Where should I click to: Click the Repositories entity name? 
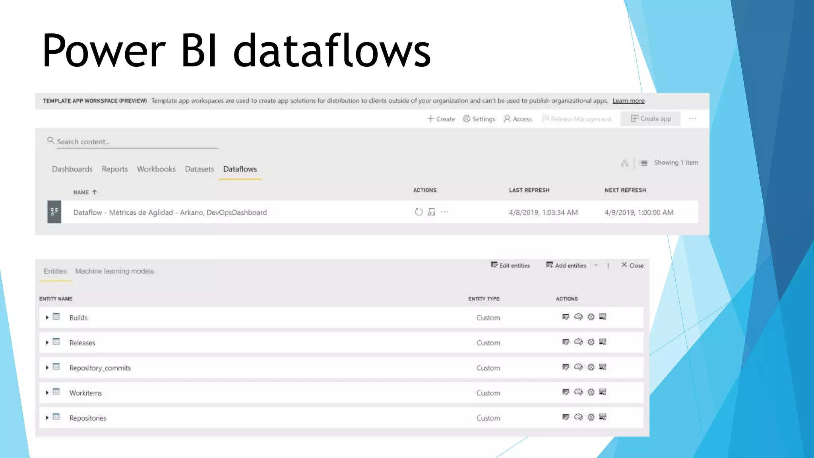(x=88, y=418)
